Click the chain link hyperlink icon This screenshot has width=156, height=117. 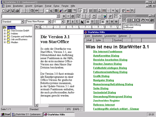coord(110,16)
